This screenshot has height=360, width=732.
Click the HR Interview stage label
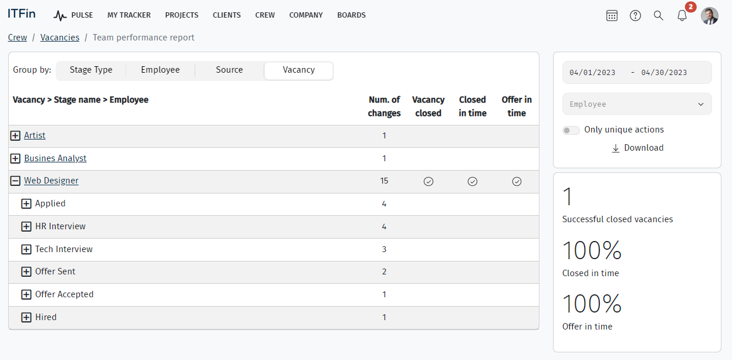pyautogui.click(x=60, y=226)
